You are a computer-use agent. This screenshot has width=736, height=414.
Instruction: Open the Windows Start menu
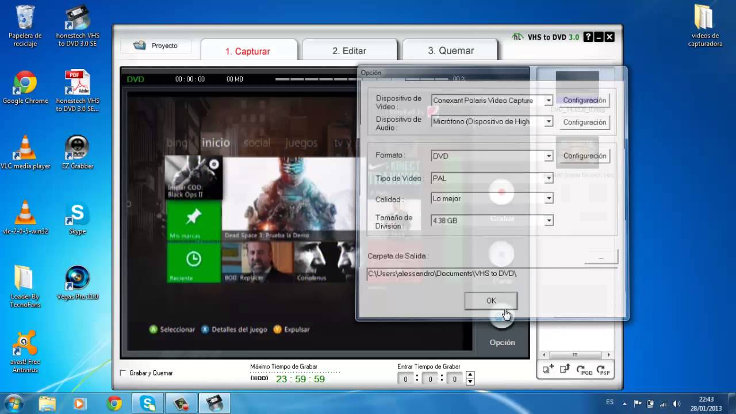pyautogui.click(x=13, y=402)
